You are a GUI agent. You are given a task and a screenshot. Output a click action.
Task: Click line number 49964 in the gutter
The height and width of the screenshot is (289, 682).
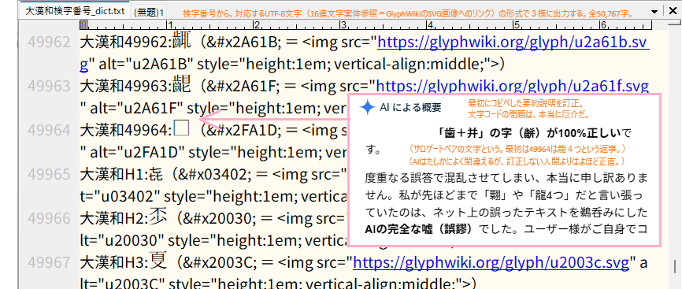click(49, 130)
